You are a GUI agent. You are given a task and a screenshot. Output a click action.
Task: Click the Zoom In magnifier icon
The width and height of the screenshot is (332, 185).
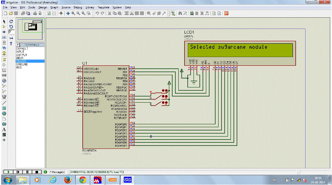[73, 13]
